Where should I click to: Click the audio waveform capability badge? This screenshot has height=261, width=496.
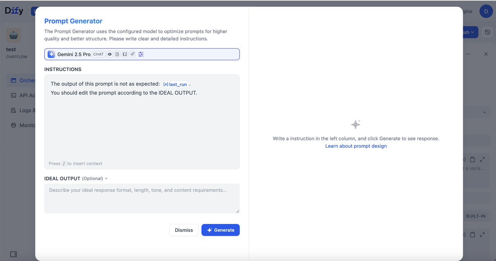pyautogui.click(x=132, y=55)
